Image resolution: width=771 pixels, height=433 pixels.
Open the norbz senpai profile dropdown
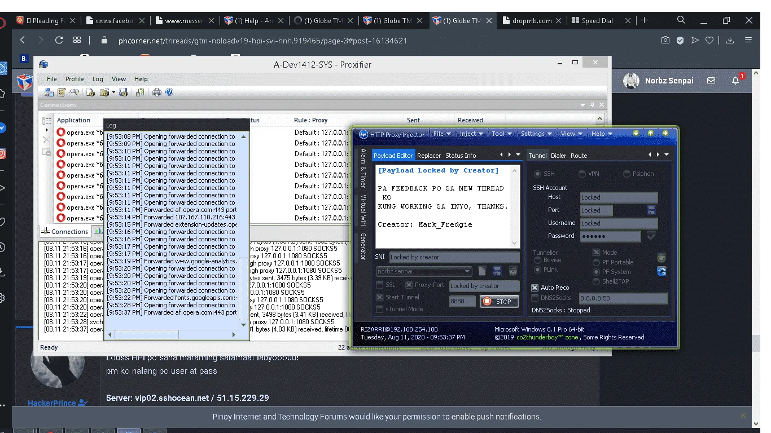click(424, 271)
